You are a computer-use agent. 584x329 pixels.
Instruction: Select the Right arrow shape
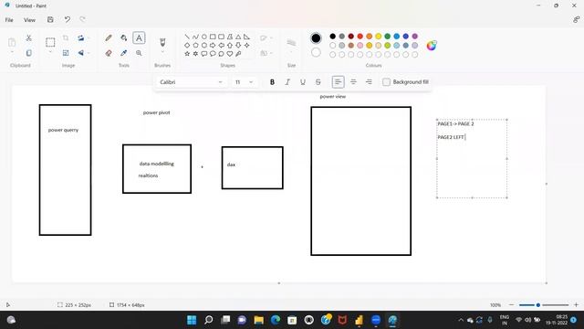click(x=213, y=46)
